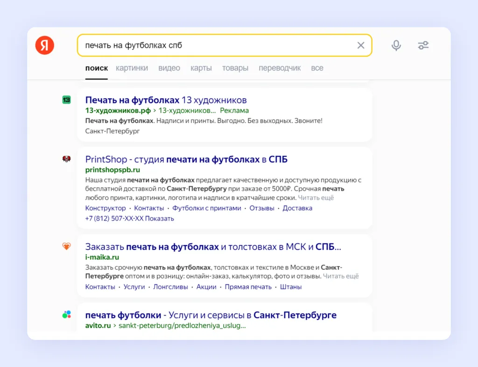Open the Отзывы sitelink

point(262,208)
